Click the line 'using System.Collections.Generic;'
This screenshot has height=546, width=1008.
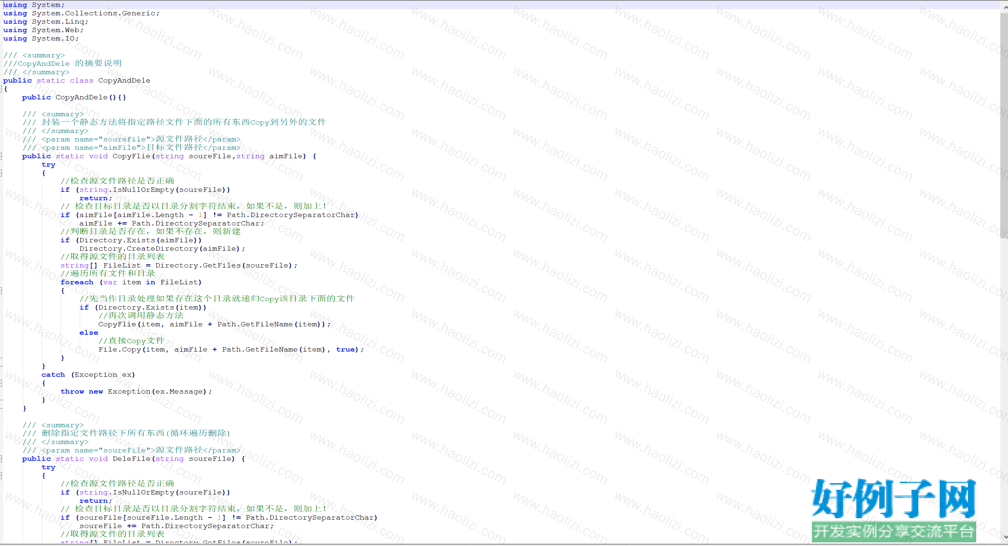tap(82, 13)
